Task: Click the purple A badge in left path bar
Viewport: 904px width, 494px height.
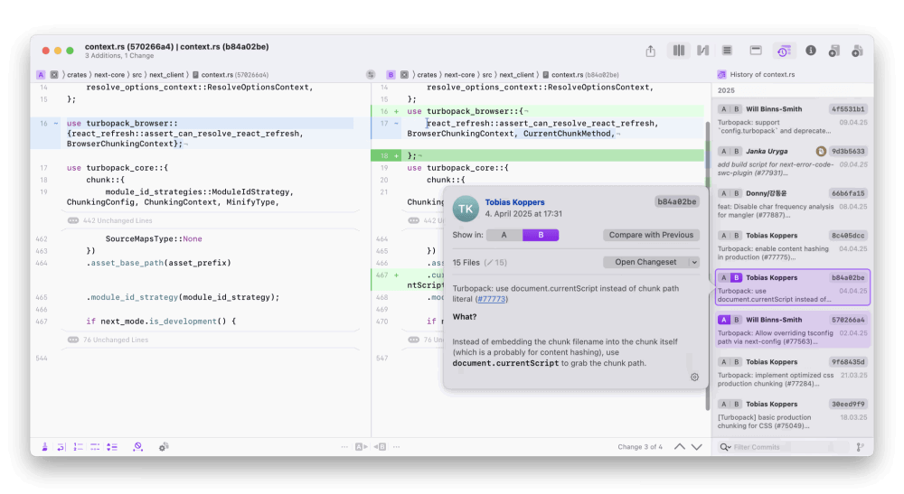Action: click(41, 75)
